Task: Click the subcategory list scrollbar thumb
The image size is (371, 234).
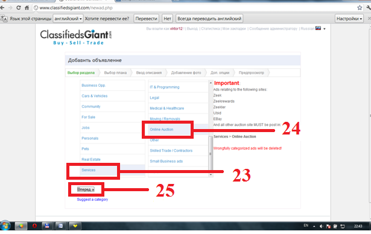Action: click(x=211, y=154)
